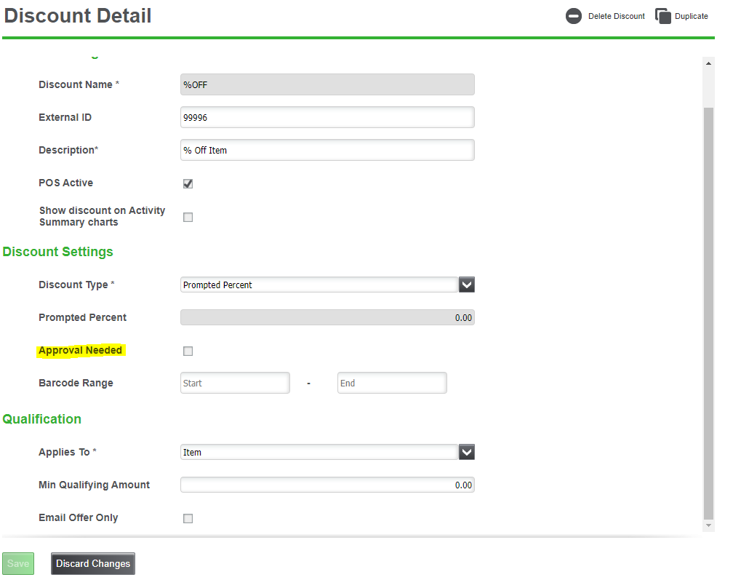
Task: Click into the Description text field
Action: pos(327,150)
